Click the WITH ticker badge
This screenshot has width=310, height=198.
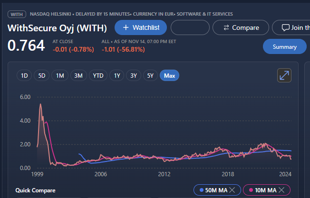(17, 13)
